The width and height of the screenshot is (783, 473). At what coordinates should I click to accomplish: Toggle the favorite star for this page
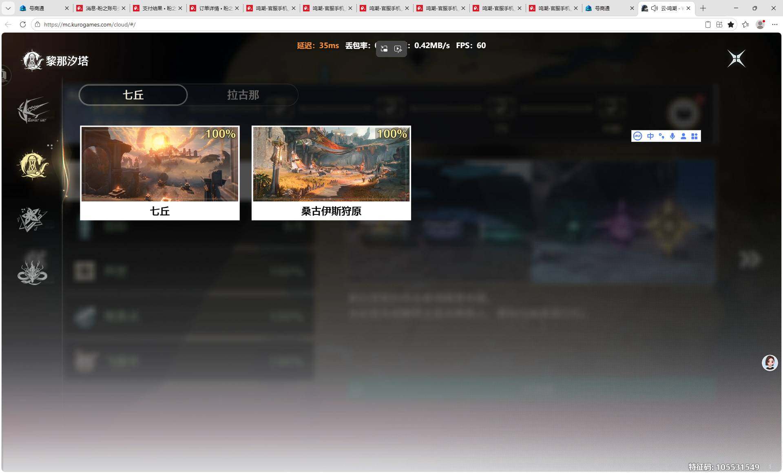731,24
